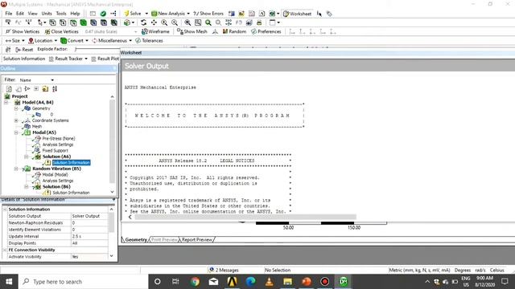Open the Units menu
Image resolution: width=515 pixels, height=289 pixels.
coord(47,14)
